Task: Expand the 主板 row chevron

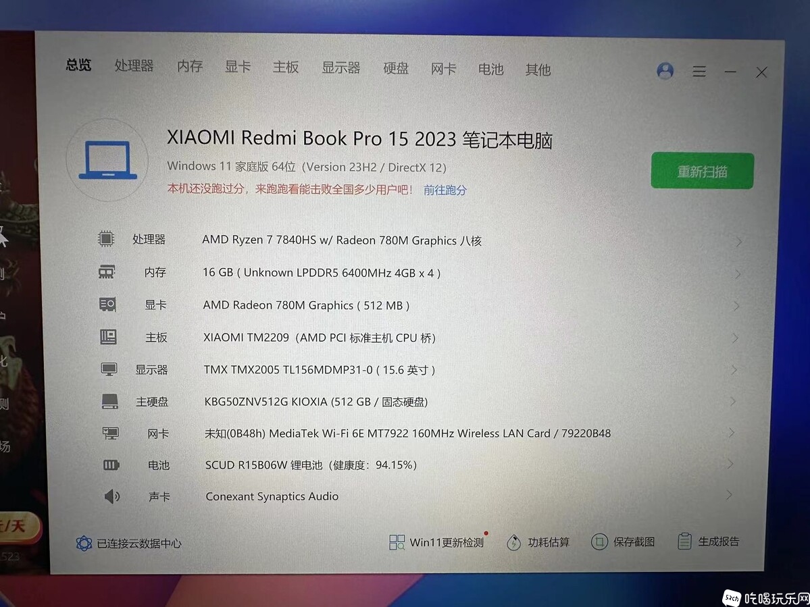Action: 735,338
